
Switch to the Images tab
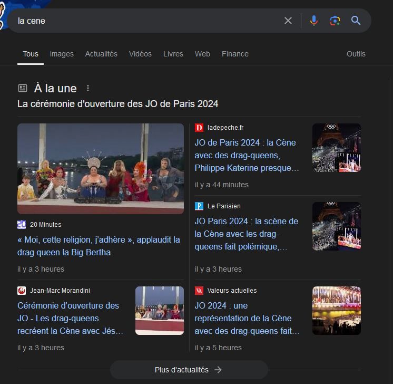[62, 54]
